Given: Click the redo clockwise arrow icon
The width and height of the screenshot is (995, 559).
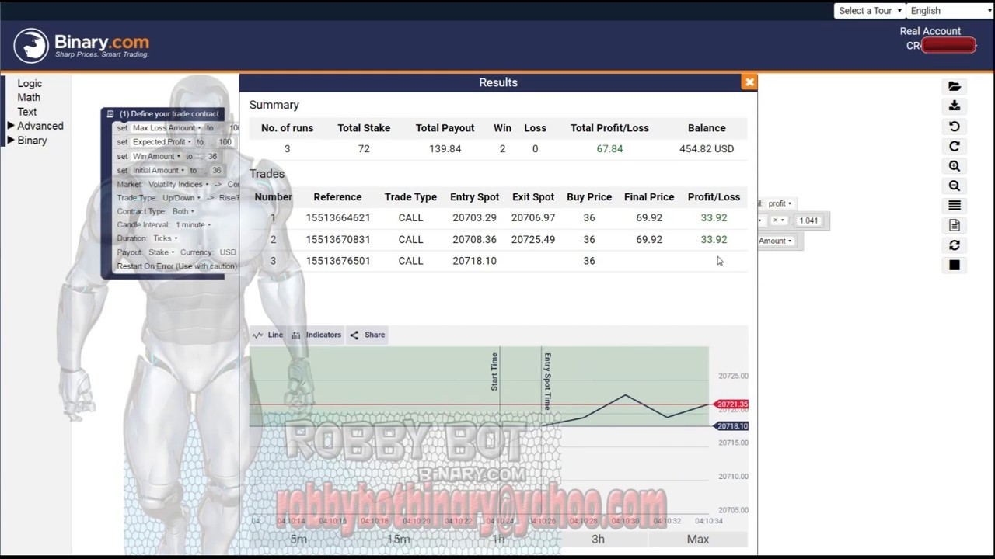Looking at the screenshot, I should click(x=955, y=146).
